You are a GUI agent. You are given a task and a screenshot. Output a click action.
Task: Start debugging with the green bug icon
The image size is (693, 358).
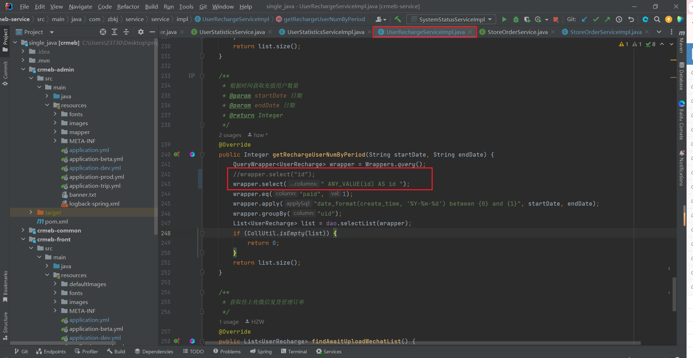[x=516, y=19]
